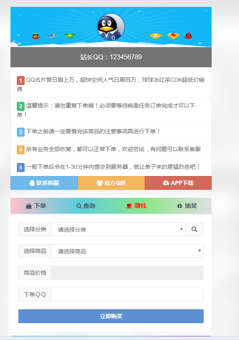Click the shopping bag icon on 下单 tab
The height and width of the screenshot is (340, 239).
[x=29, y=206]
